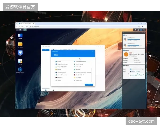Select Microsoft OneDrive for Business
The height and width of the screenshot is (128, 160).
82,72
